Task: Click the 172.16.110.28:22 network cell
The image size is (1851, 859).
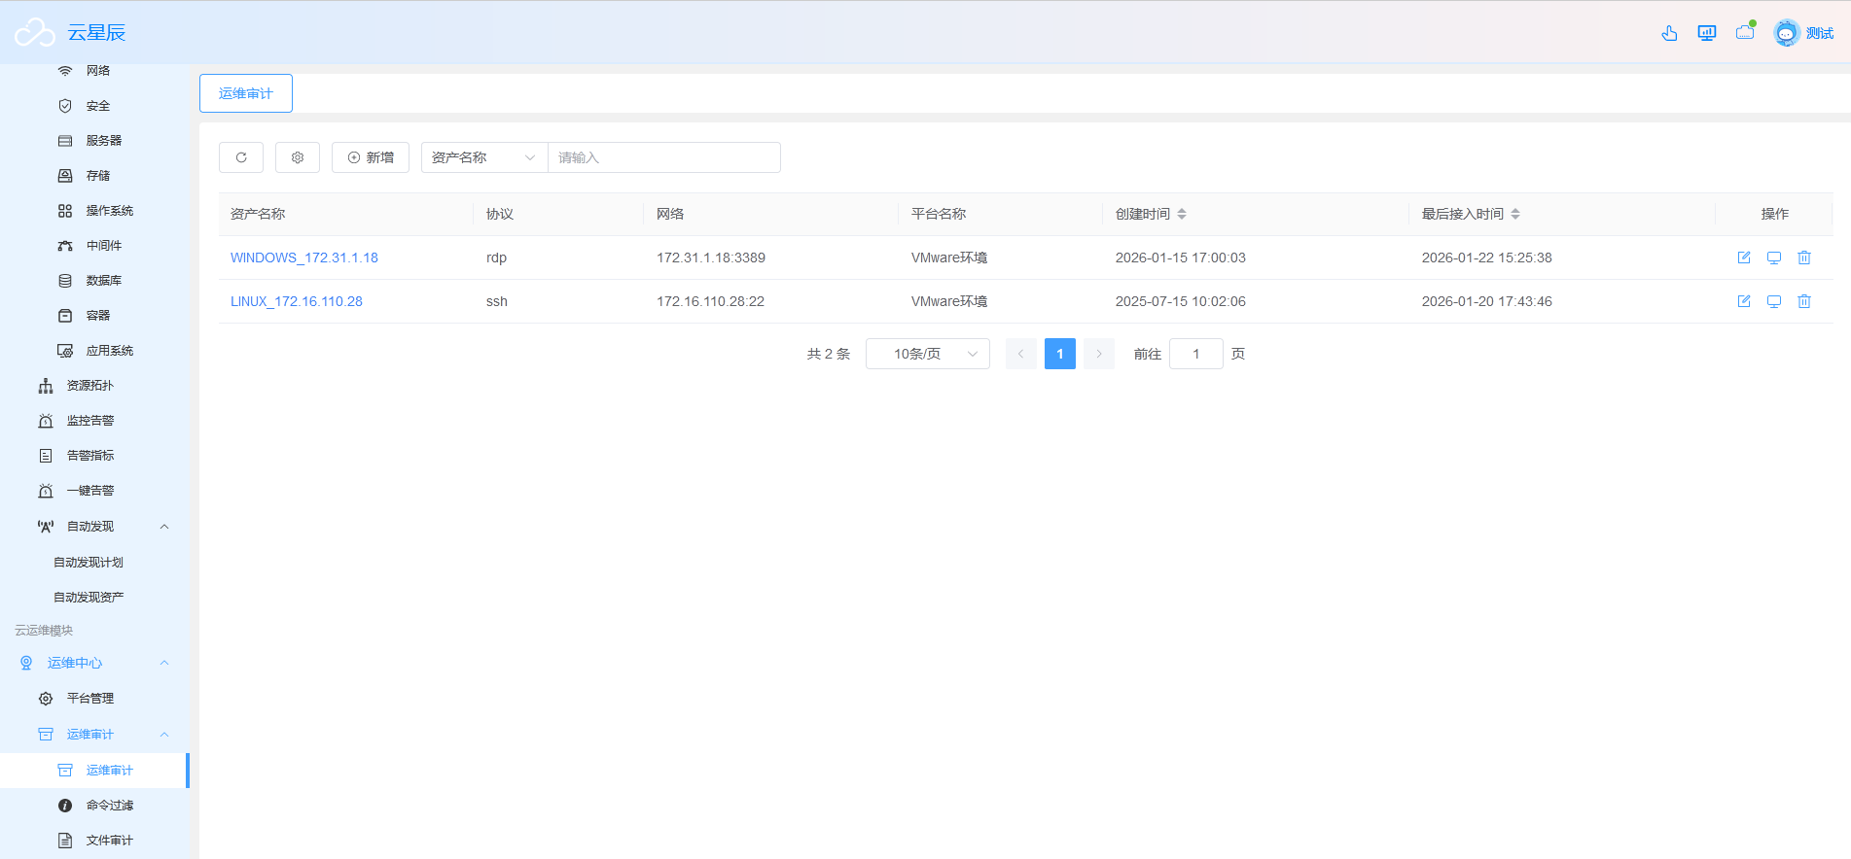Action: (x=710, y=301)
